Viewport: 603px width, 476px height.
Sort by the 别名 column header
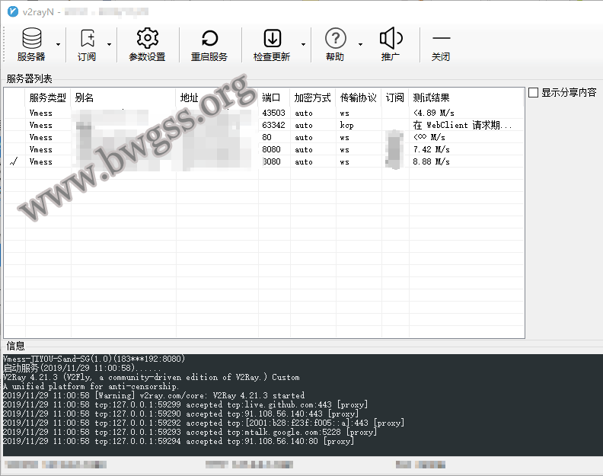pyautogui.click(x=123, y=97)
